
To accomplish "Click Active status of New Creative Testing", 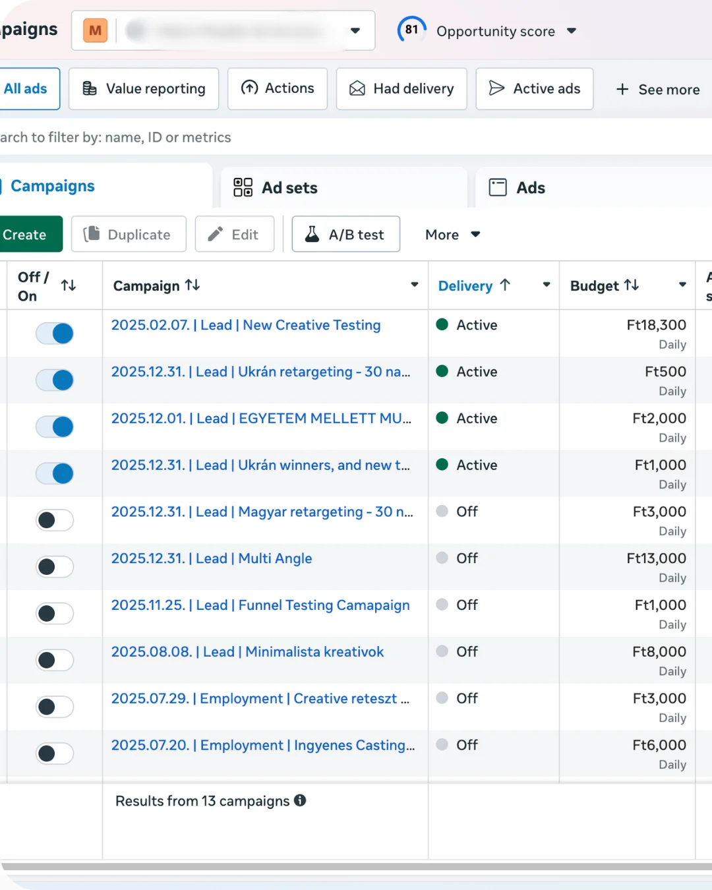I will click(467, 325).
